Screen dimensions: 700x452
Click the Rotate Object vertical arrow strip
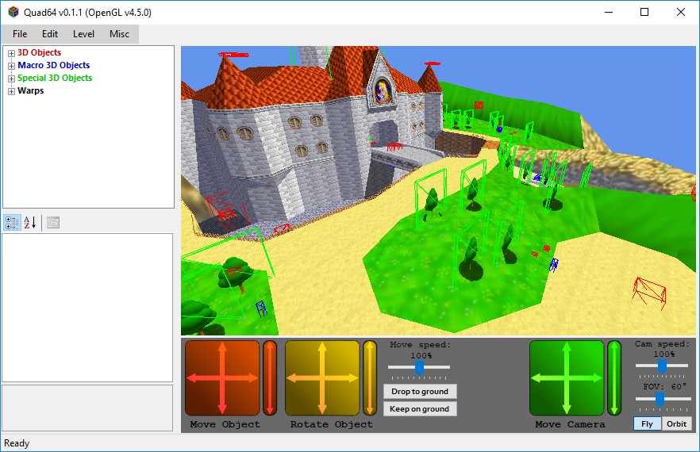coord(370,378)
